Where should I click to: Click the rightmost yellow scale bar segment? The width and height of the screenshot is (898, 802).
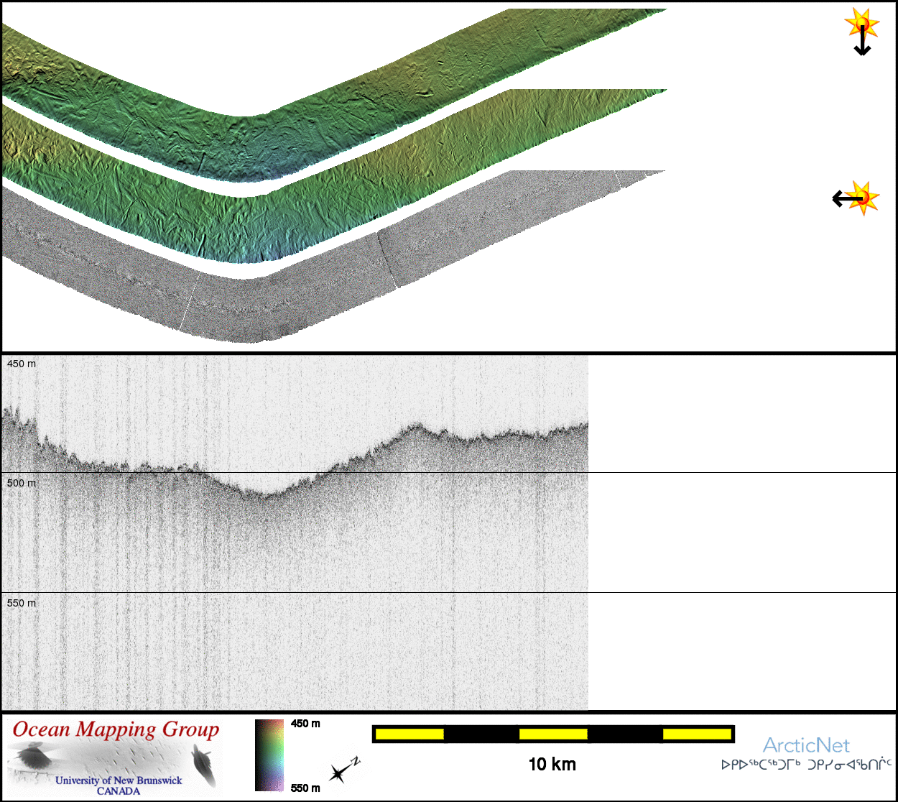696,734
